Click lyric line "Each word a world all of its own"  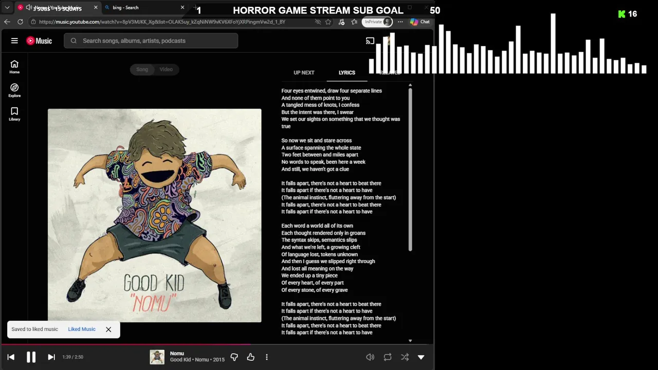tap(317, 226)
